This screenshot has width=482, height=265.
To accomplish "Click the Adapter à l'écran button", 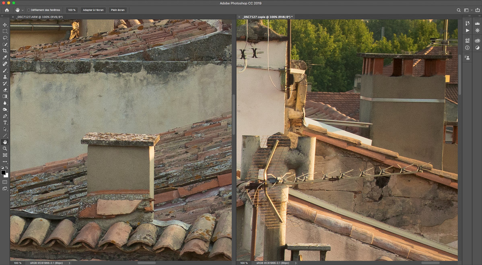I will tap(93, 10).
